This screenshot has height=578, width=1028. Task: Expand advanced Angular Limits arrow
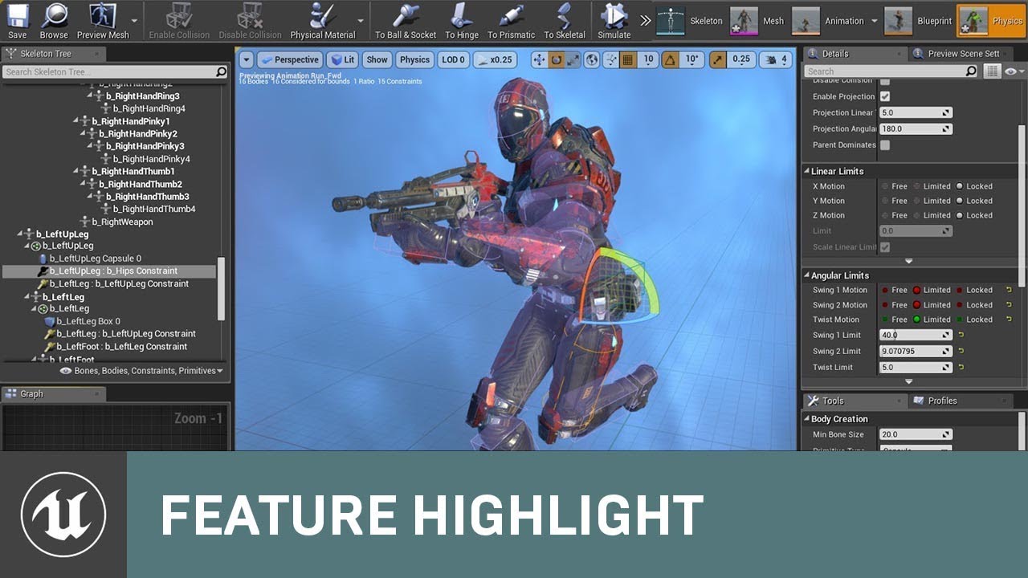pos(909,381)
